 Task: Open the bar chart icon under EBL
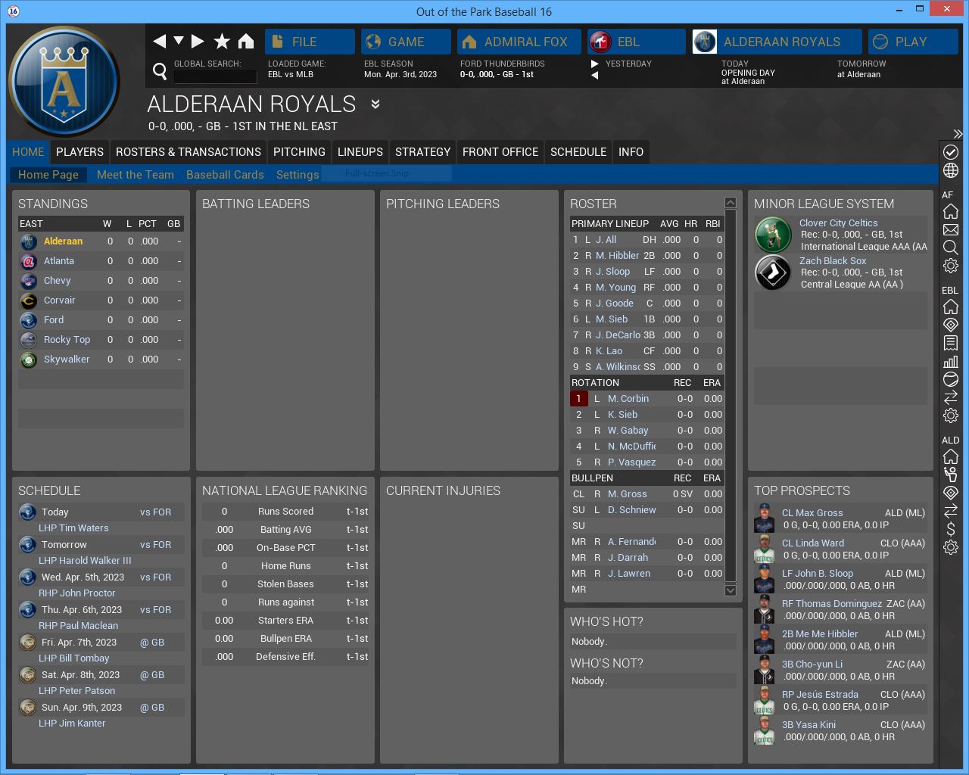tap(951, 361)
